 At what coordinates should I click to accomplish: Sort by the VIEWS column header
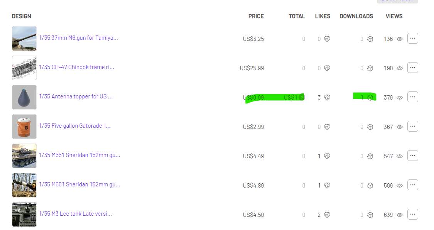394,16
